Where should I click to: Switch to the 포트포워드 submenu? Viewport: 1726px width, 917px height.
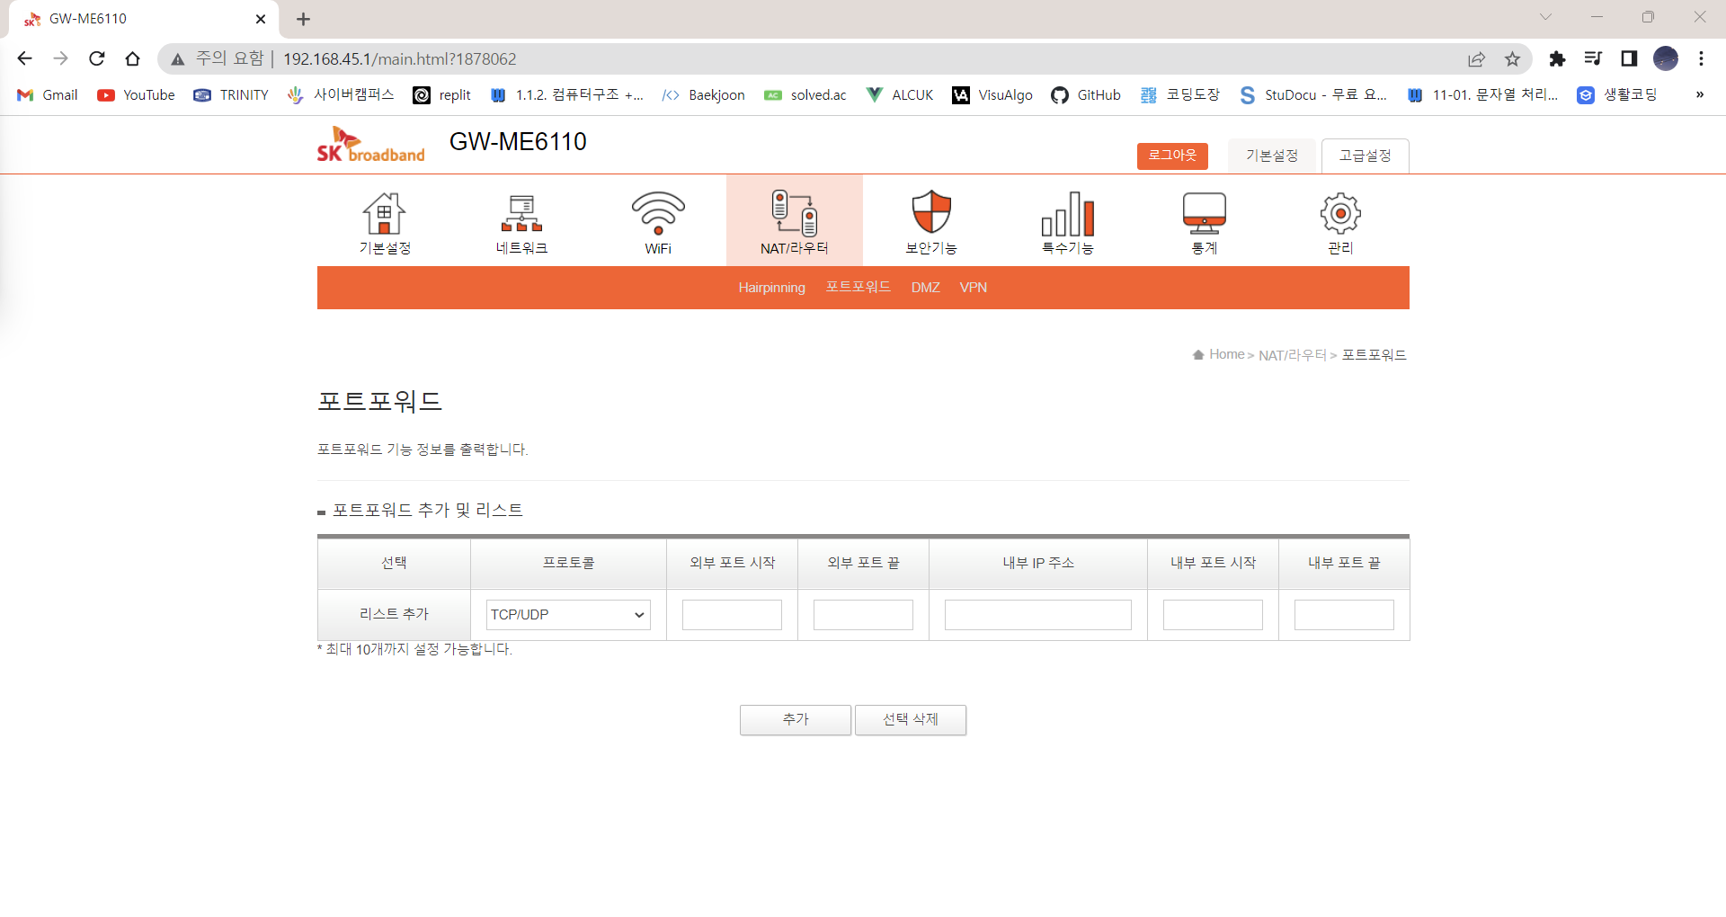point(859,288)
